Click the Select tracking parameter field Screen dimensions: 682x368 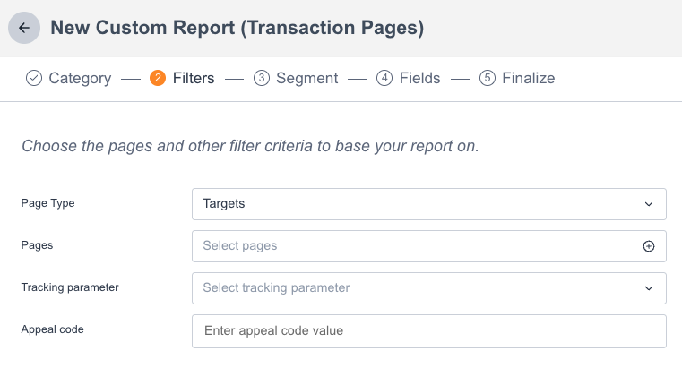point(412,288)
